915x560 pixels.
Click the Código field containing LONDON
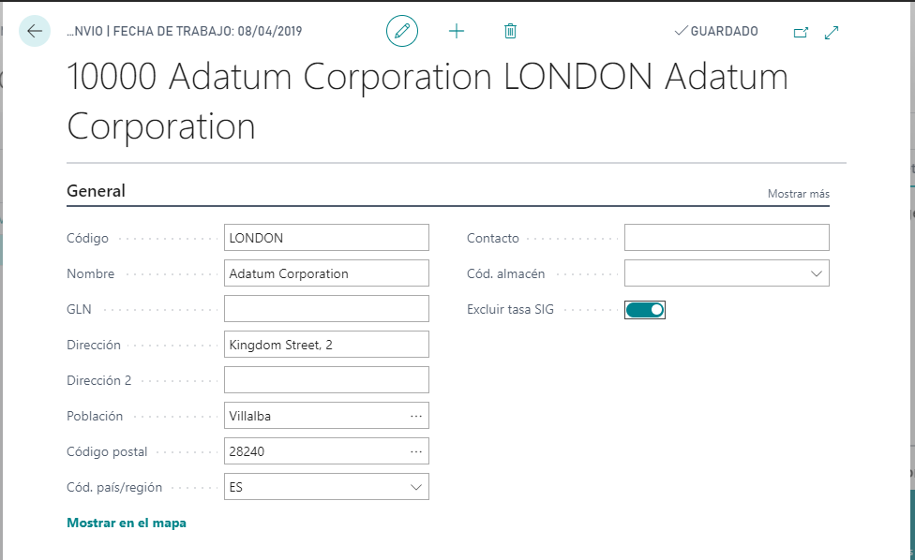point(326,238)
